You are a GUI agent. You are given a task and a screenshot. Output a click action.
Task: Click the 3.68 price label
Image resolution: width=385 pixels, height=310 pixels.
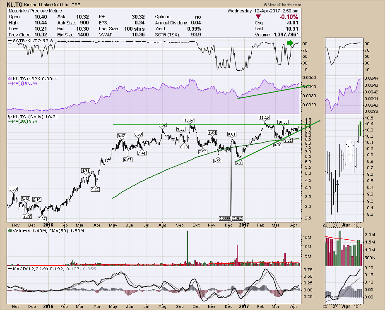pyautogui.click(x=13, y=189)
